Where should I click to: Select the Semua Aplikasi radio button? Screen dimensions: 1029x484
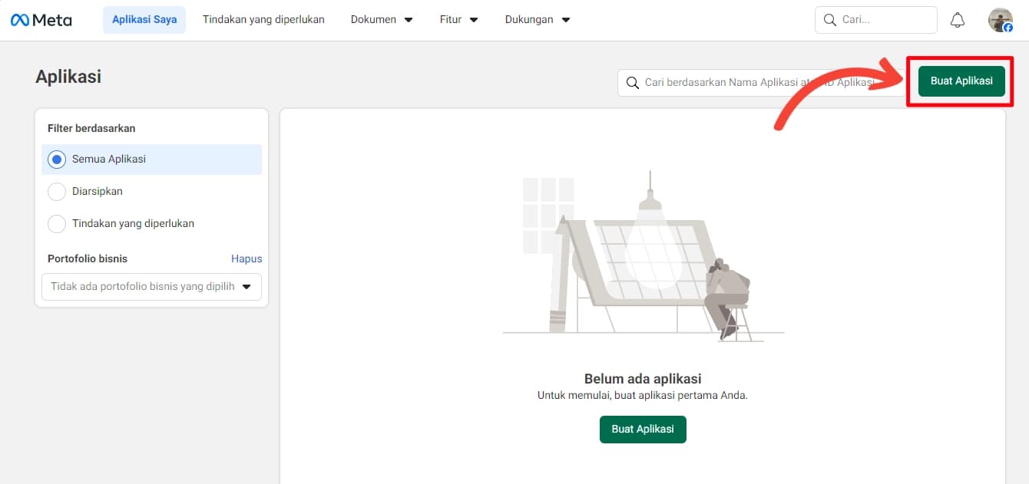click(x=56, y=160)
